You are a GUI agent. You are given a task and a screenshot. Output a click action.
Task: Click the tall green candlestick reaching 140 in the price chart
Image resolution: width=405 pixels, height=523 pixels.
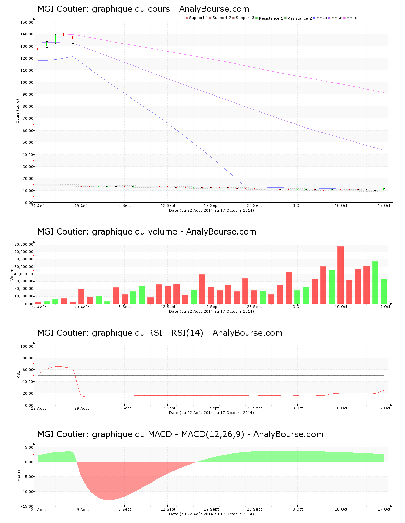[x=55, y=39]
